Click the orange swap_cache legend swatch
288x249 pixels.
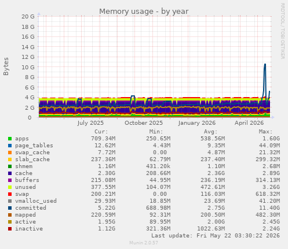pos(10,153)
